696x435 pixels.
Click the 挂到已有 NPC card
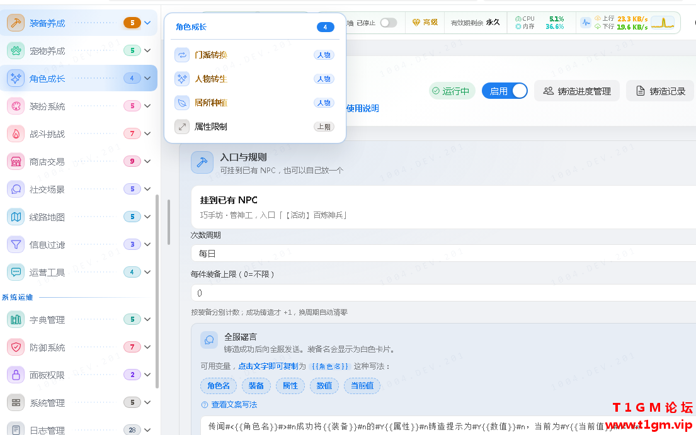coord(443,207)
